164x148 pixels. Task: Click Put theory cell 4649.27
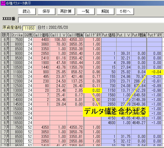[x=139, y=123]
